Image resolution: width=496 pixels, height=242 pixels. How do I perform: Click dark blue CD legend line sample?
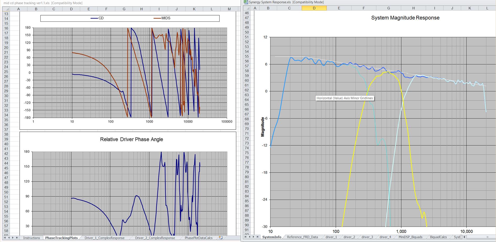pyautogui.click(x=94, y=18)
